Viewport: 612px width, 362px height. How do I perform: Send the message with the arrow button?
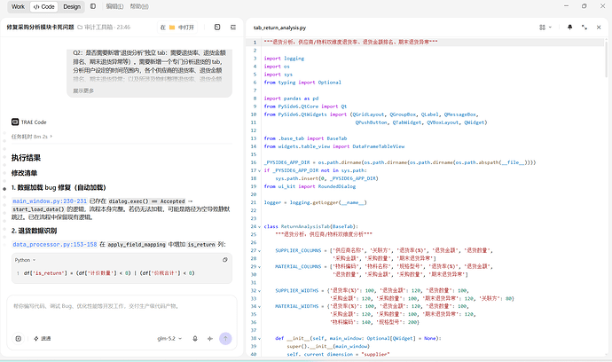[x=225, y=339]
